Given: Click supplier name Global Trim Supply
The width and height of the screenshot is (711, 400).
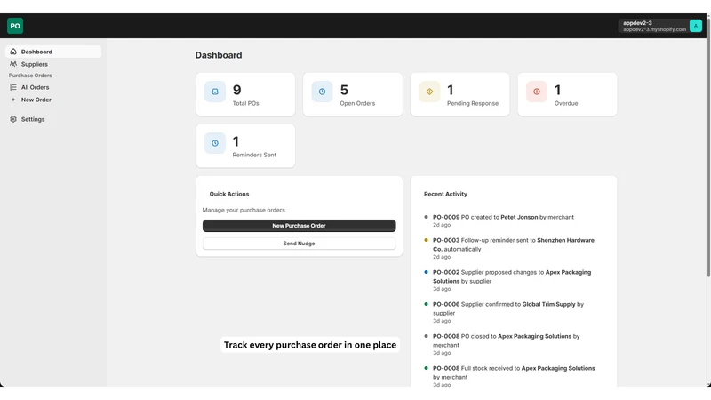Looking at the screenshot, I should pos(548,304).
